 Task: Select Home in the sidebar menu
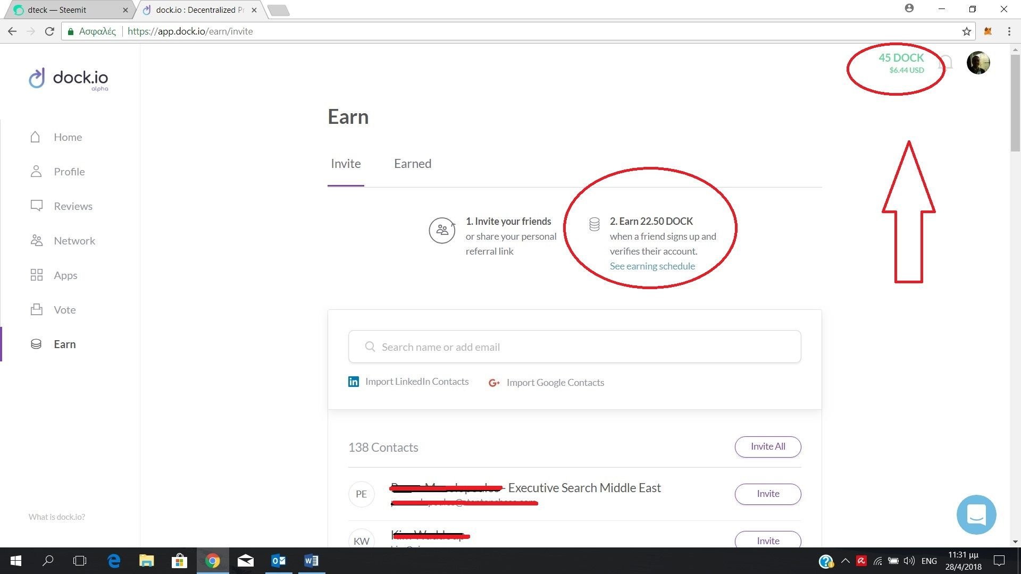click(x=68, y=137)
